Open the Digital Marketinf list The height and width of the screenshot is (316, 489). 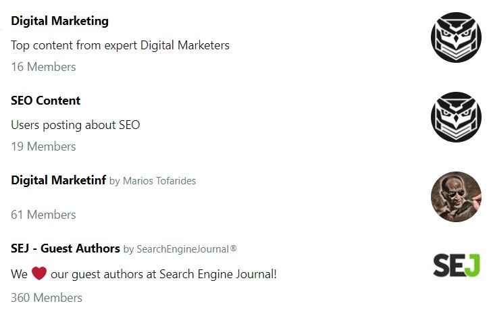click(x=58, y=180)
